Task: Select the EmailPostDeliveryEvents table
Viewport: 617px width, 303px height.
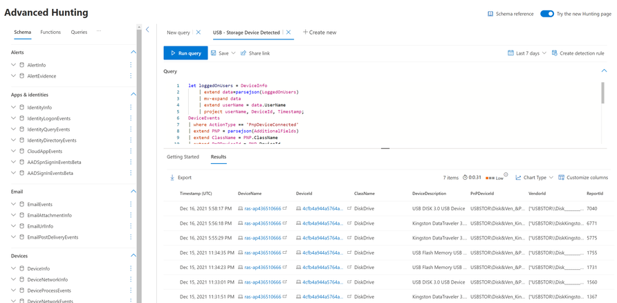Action: tap(53, 237)
